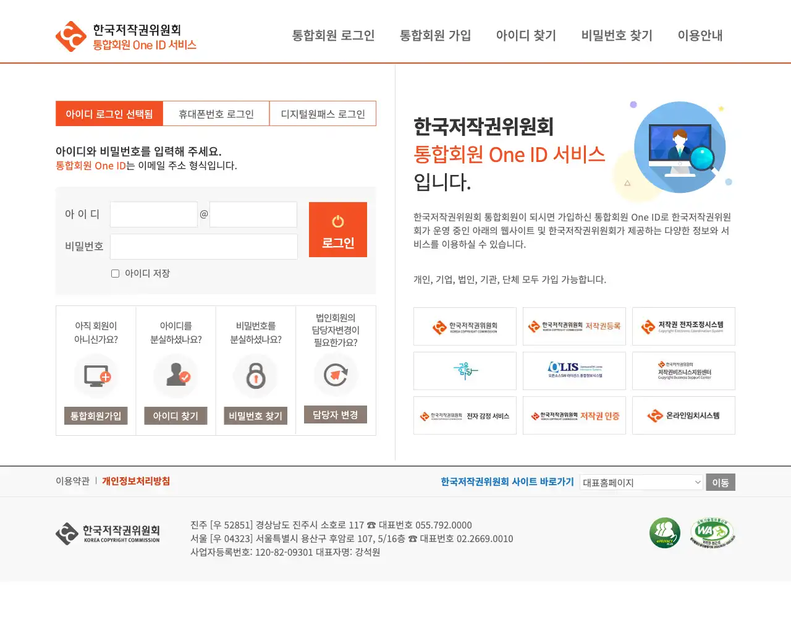Click the 담당자 변경 button
The width and height of the screenshot is (791, 633).
(x=336, y=415)
